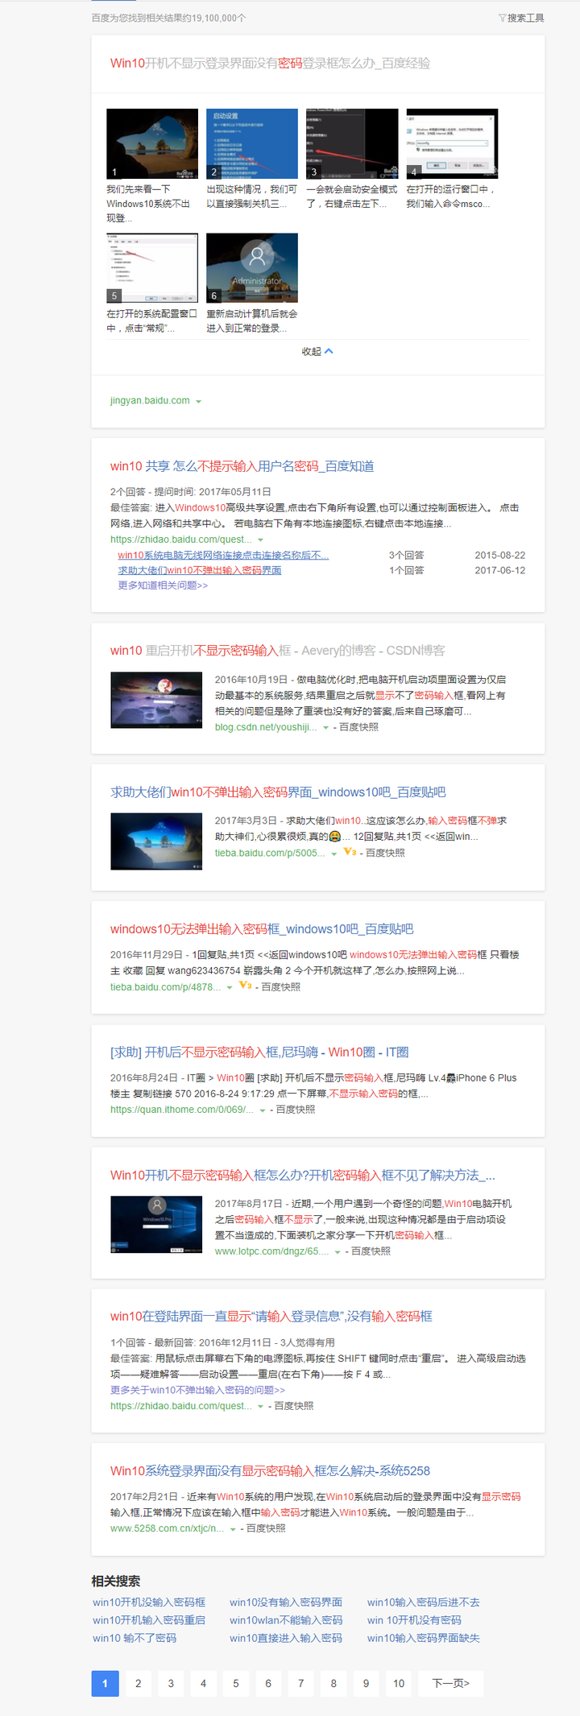This screenshot has width=580, height=1716.
Task: Expand arrow beside www.lotpc.com/dngz URL
Action: (338, 1252)
